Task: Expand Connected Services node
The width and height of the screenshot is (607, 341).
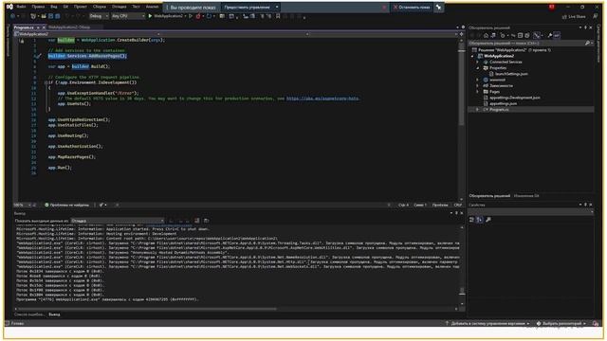Action: tap(478, 62)
